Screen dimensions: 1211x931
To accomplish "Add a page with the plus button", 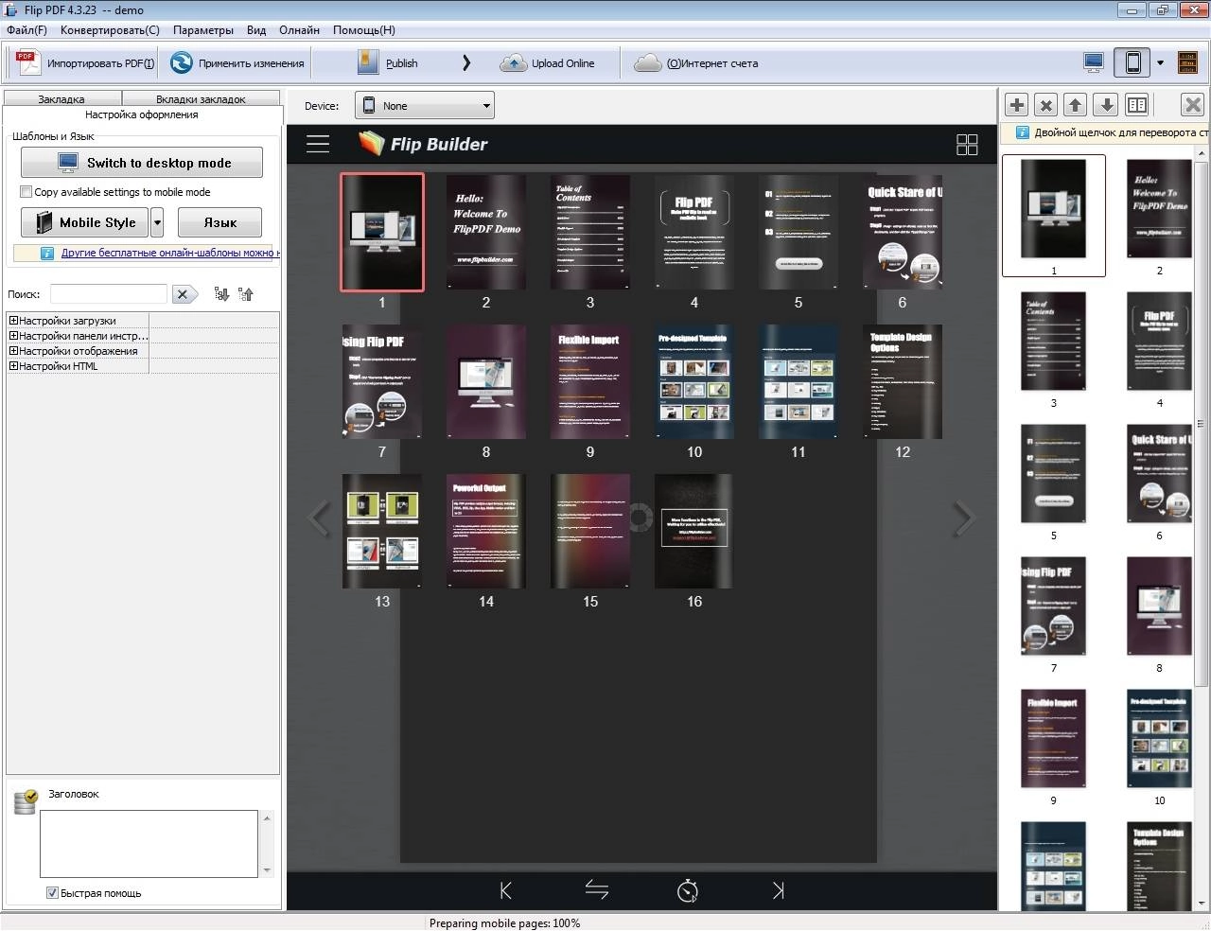I will click(1016, 105).
